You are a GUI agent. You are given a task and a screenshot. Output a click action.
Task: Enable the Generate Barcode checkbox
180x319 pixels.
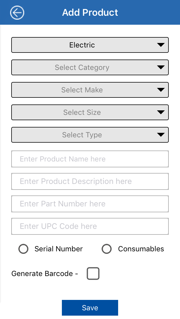click(93, 274)
